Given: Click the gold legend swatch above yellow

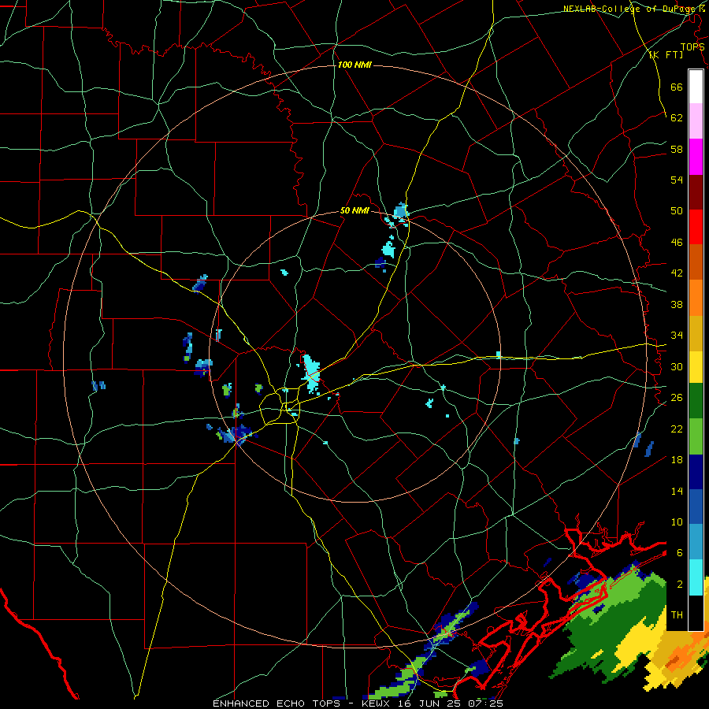Looking at the screenshot, I should tap(696, 332).
